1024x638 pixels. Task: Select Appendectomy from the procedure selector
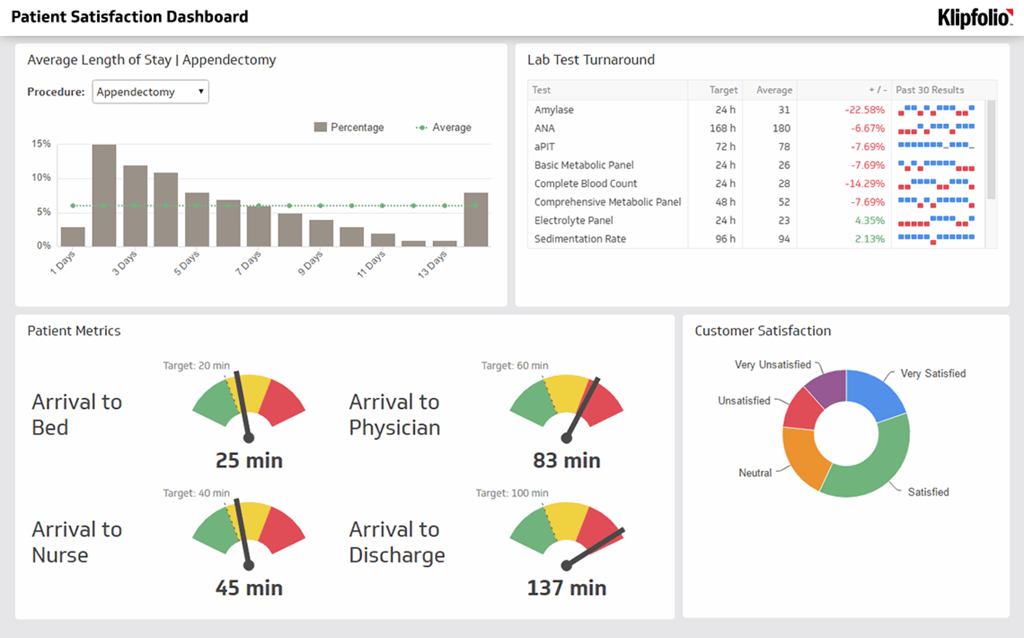(136, 92)
